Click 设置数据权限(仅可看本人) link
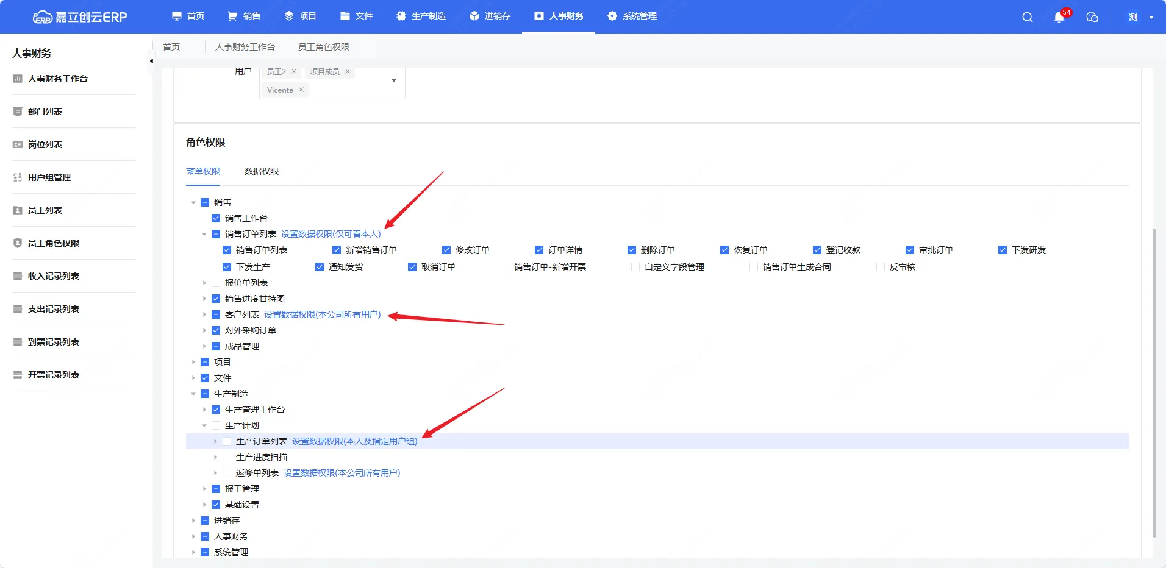This screenshot has width=1166, height=568. (331, 234)
